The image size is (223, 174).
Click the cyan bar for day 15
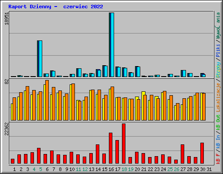click(x=106, y=71)
